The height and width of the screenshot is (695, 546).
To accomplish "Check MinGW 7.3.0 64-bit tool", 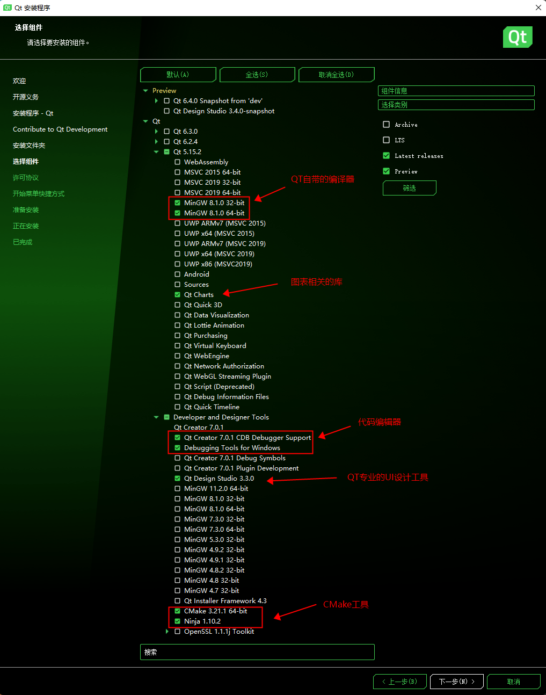I will pos(177,530).
